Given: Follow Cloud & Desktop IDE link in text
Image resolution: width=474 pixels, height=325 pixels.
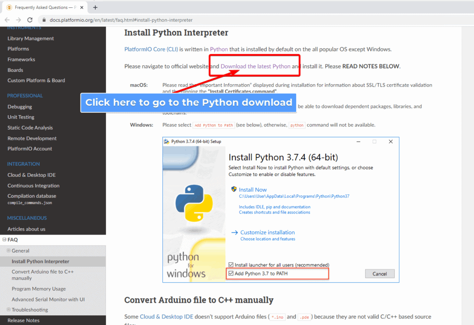Looking at the screenshot, I should (x=166, y=317).
